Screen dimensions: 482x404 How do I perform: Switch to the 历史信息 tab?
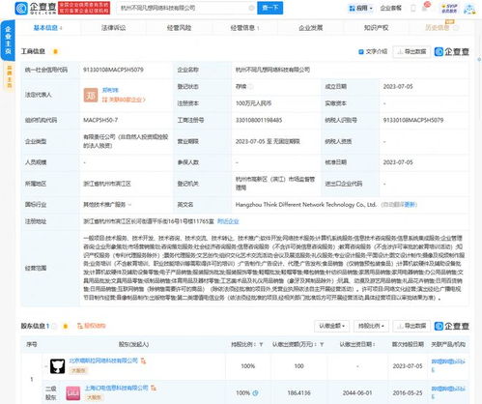tap(440, 27)
